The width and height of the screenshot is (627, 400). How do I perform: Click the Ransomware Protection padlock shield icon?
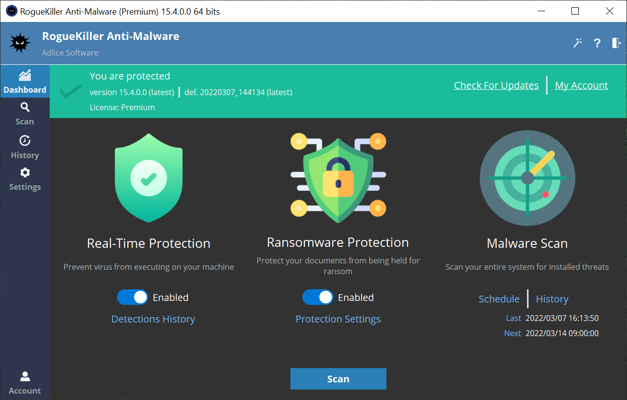click(x=338, y=178)
